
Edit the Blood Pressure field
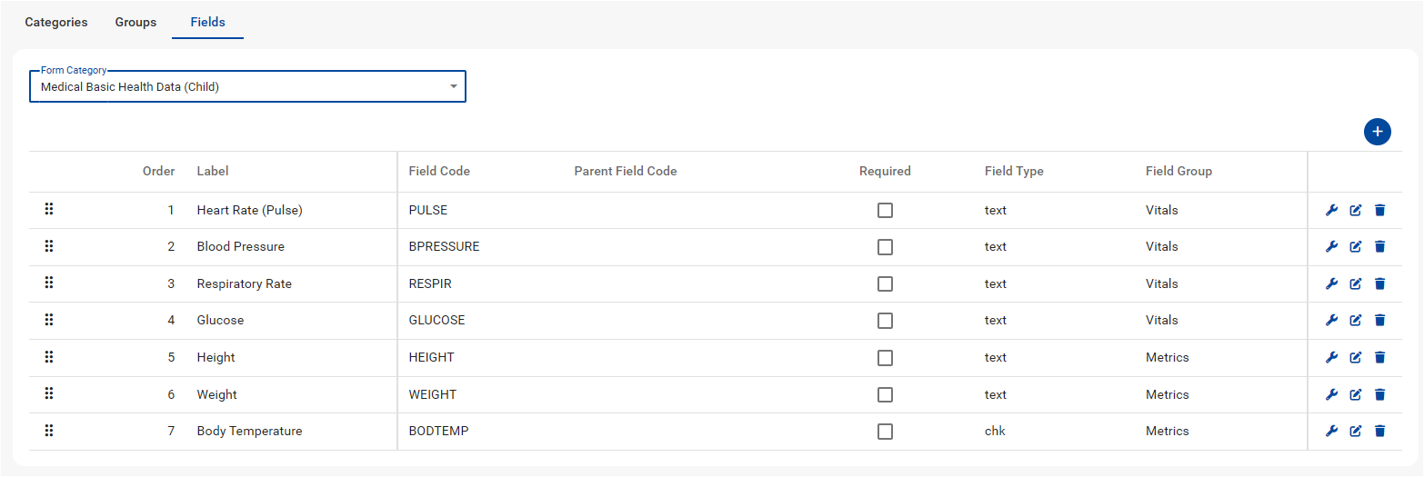coord(1356,246)
